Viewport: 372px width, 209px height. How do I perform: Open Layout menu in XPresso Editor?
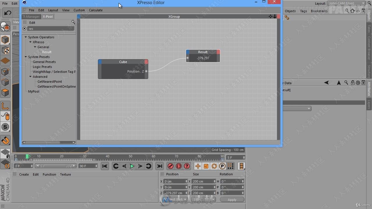click(53, 10)
